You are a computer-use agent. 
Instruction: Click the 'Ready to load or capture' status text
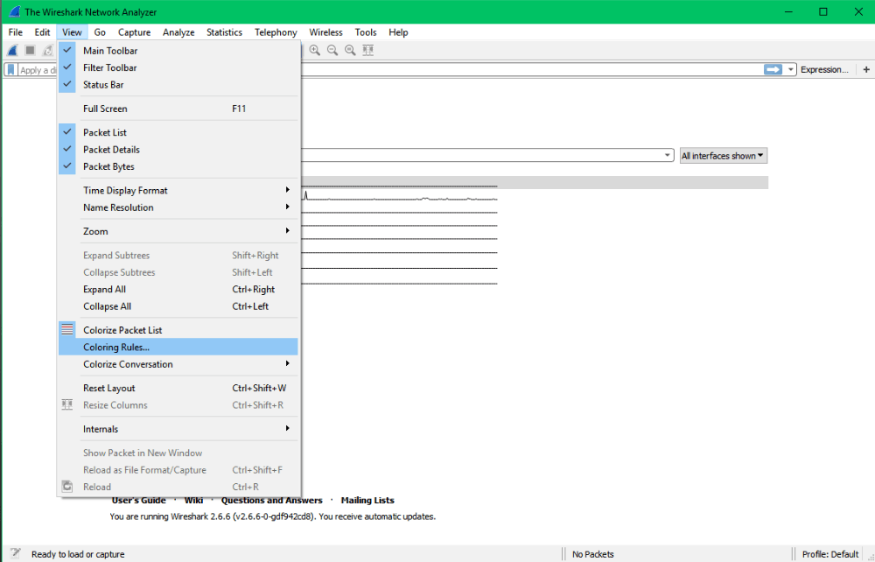pos(78,554)
